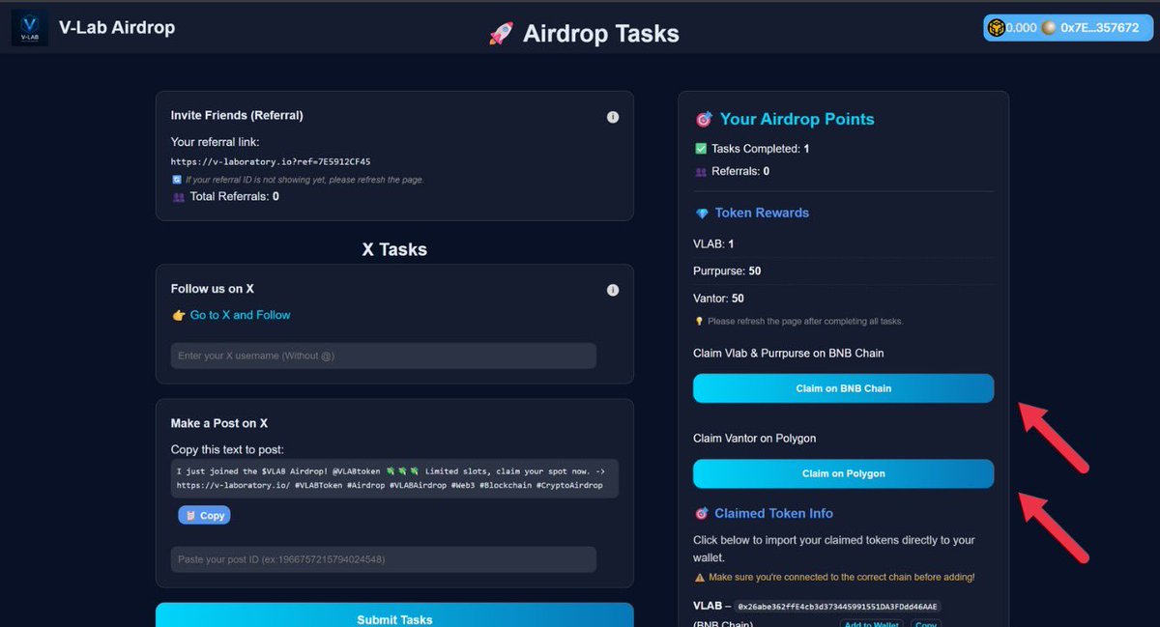The width and height of the screenshot is (1160, 627).
Task: Click pointing hand emoji before Go to X
Action: click(178, 315)
